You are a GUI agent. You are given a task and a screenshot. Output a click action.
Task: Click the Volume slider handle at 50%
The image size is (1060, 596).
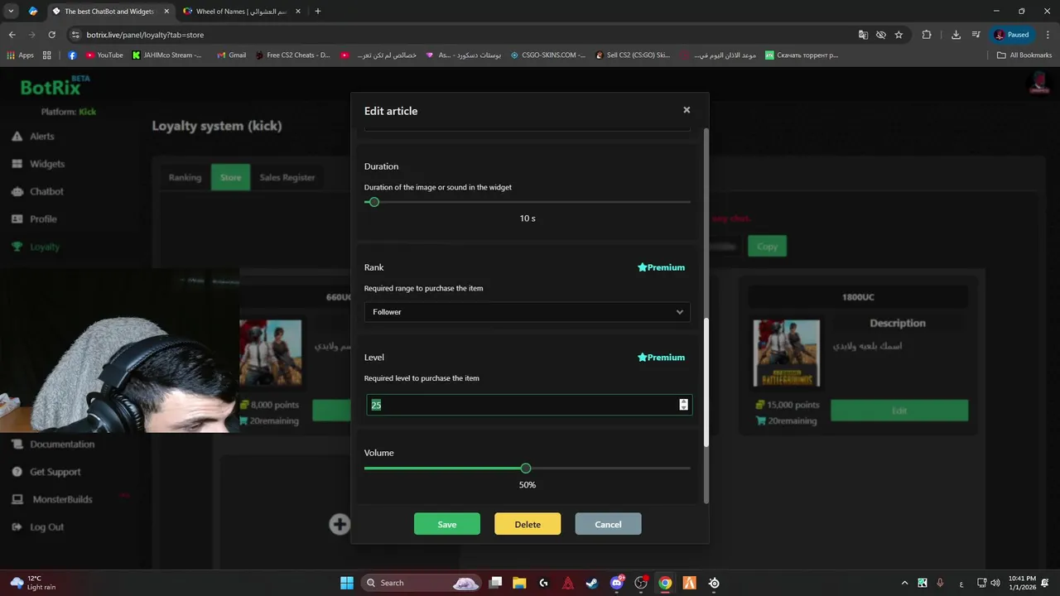[x=526, y=469]
